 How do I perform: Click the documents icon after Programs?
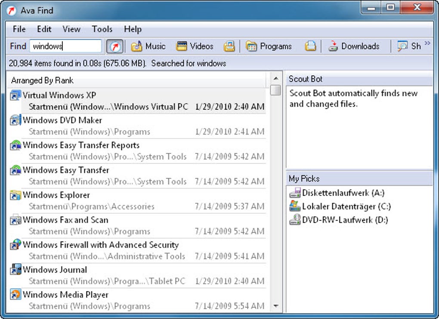click(x=310, y=46)
